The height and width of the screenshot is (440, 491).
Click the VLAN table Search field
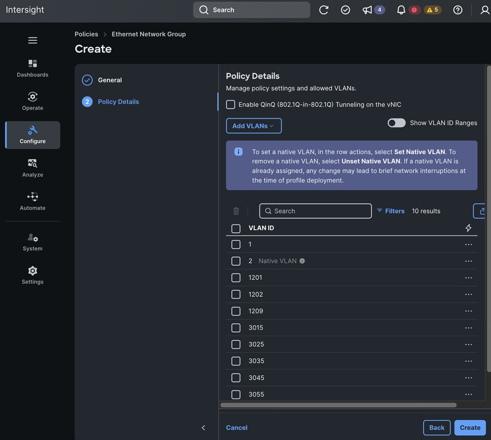tap(315, 211)
